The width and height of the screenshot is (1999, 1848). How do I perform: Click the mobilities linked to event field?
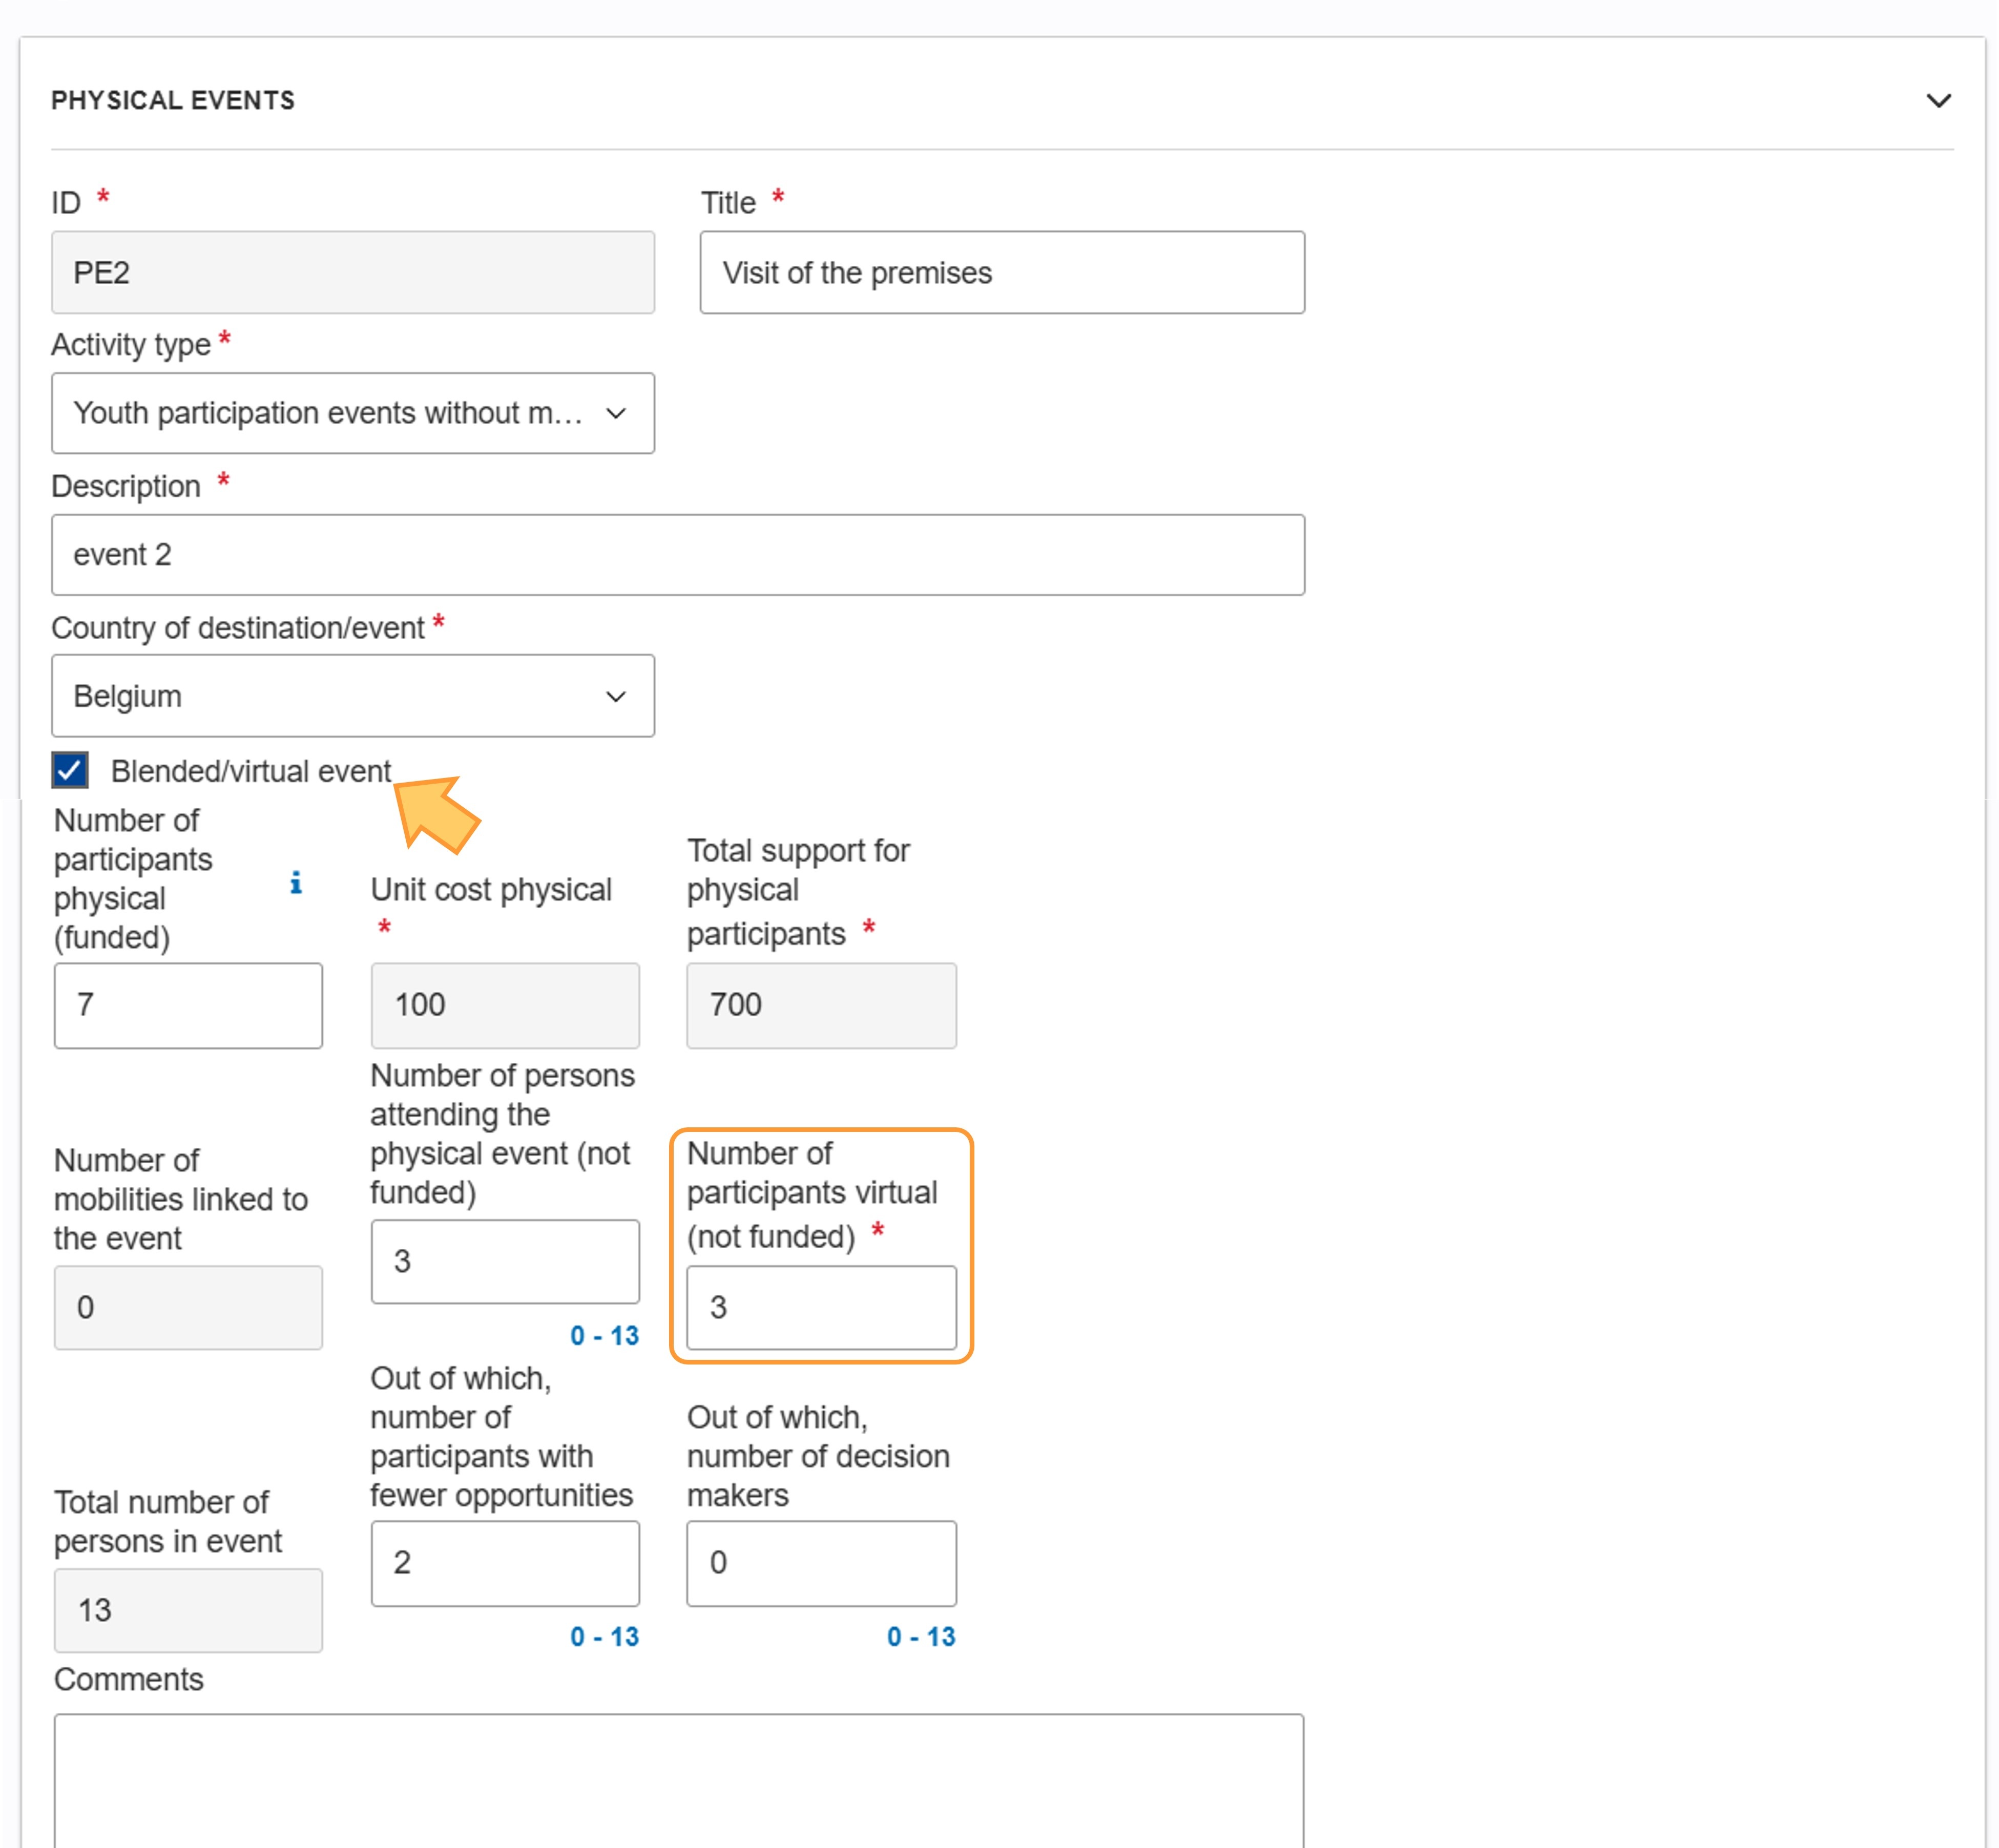click(188, 1307)
